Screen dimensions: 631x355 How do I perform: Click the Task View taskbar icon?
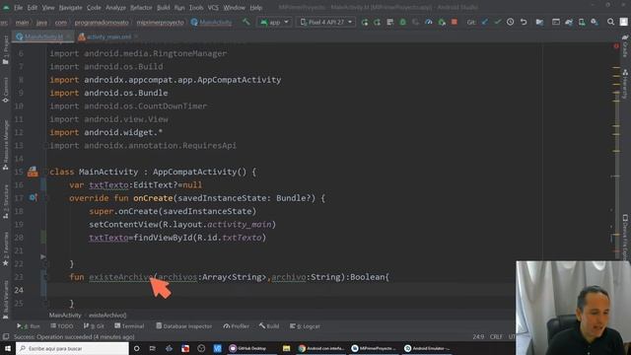click(153, 348)
